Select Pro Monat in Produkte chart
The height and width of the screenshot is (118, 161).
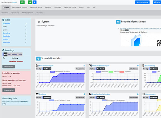(x=47, y=98)
